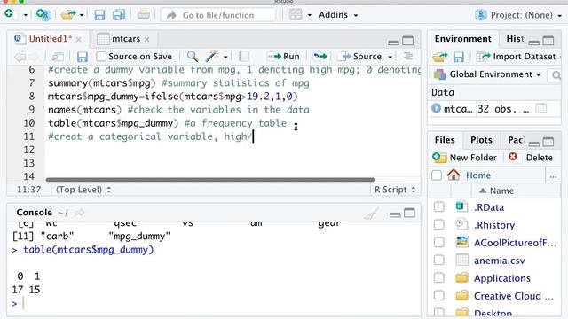Image resolution: width=568 pixels, height=319 pixels.
Task: Switch to the mtcars data tab
Action: (x=126, y=39)
